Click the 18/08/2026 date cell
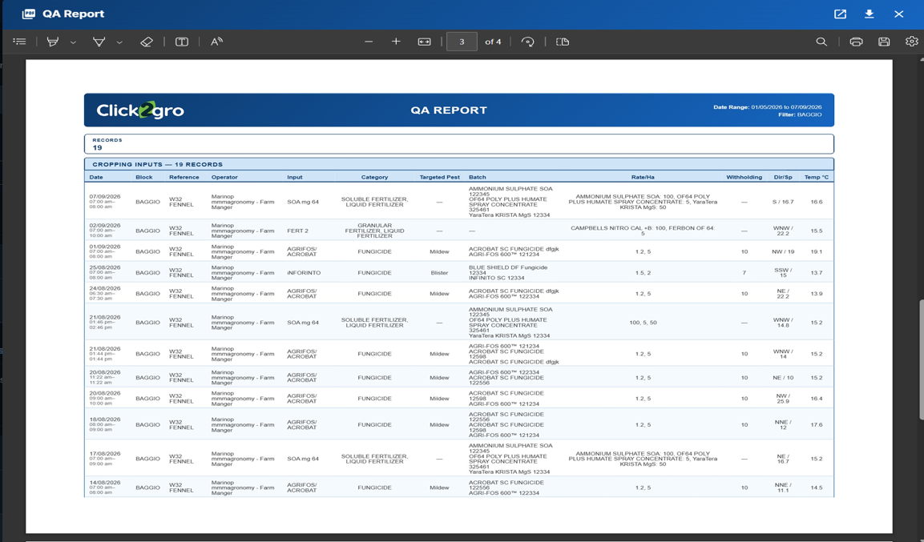This screenshot has width=924, height=542. pos(104,420)
